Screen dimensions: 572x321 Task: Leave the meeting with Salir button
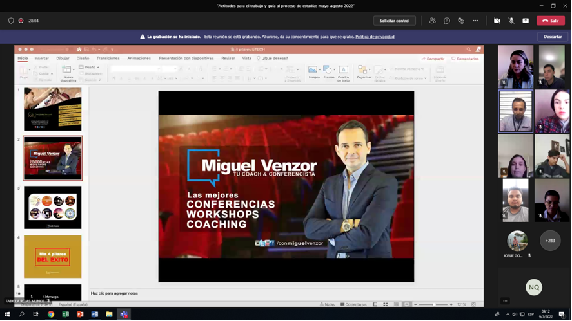coord(551,21)
